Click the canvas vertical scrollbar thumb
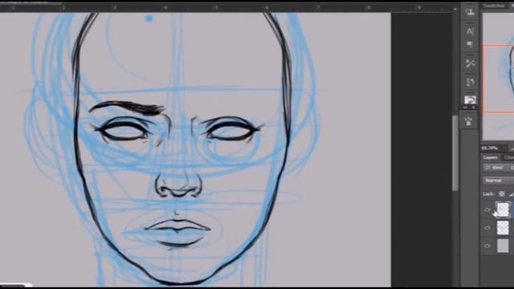Screen dimensions: 514x289 (x=455, y=153)
